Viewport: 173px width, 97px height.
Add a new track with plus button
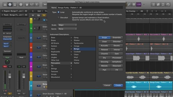pos(33,15)
